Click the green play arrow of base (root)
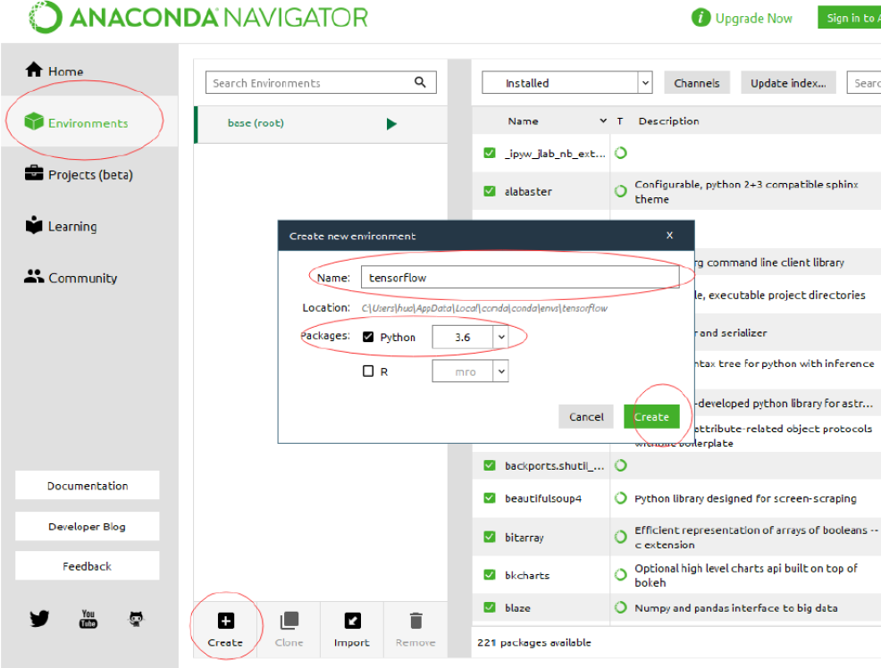 [391, 123]
